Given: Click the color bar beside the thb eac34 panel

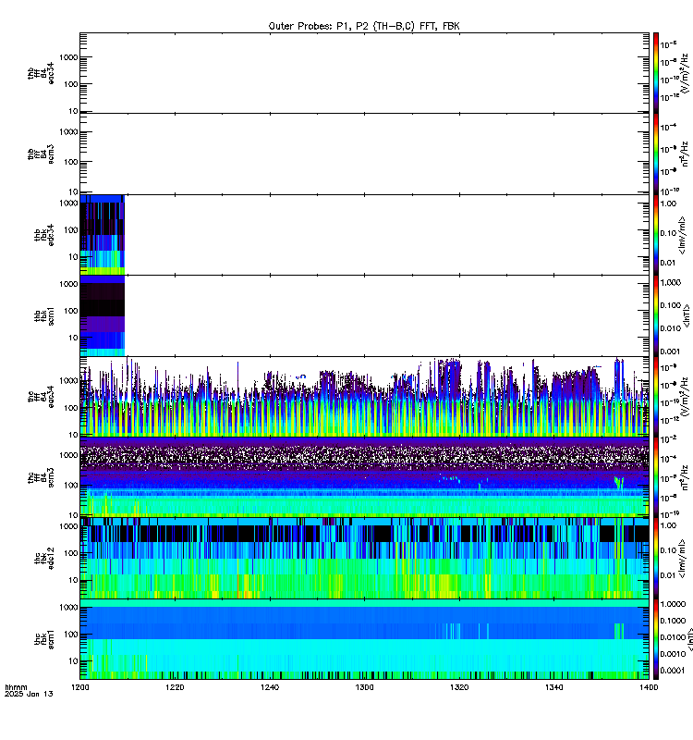Looking at the screenshot, I should point(656,73).
